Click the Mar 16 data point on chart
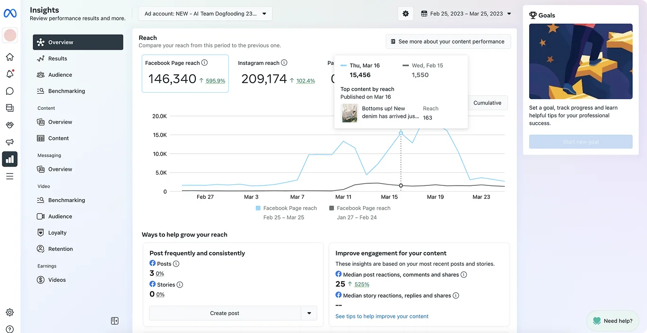647x333 pixels. 401,133
